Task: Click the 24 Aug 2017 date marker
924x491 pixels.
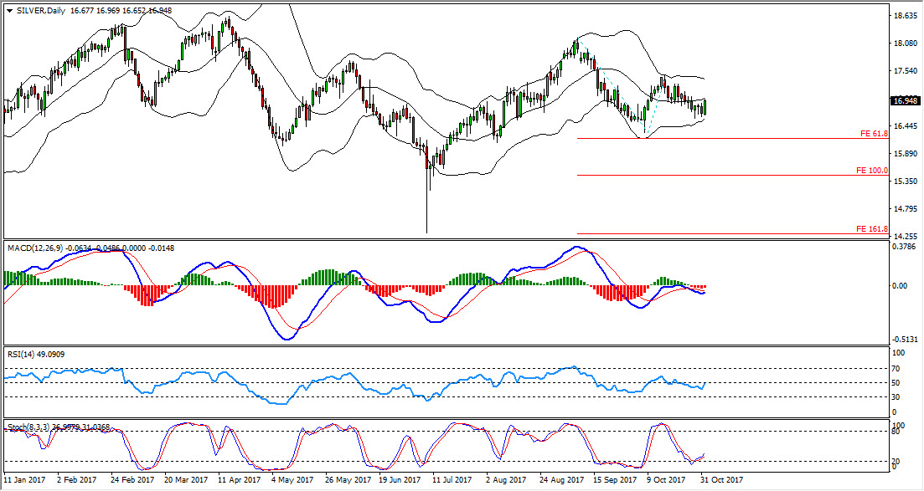Action: (x=560, y=480)
